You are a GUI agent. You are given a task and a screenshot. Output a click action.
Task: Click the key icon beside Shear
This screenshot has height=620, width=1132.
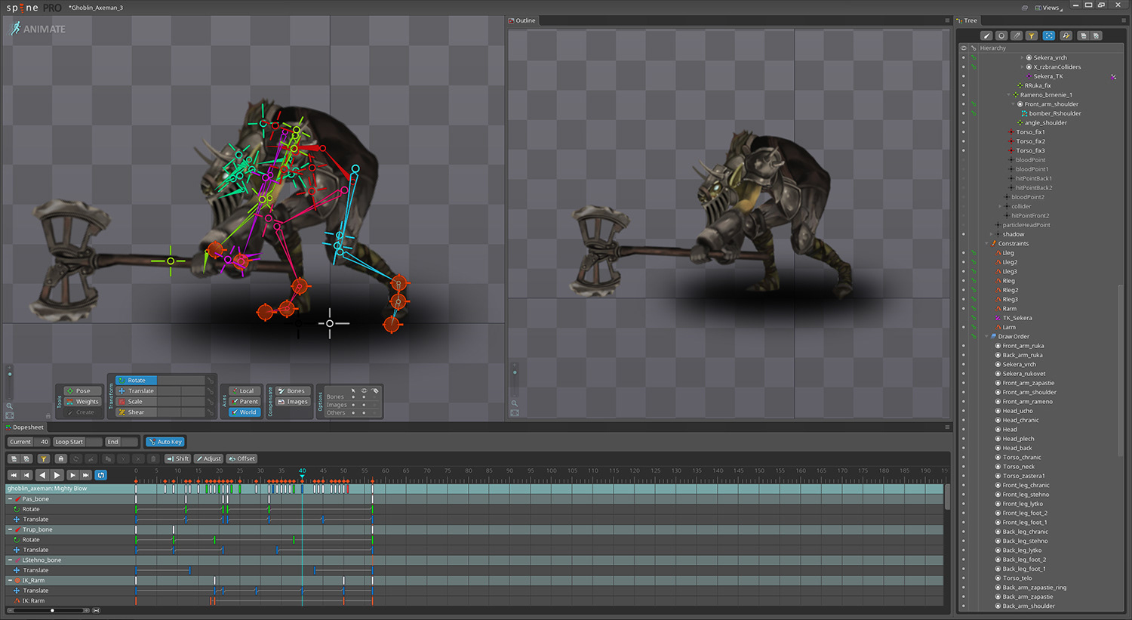click(x=210, y=412)
